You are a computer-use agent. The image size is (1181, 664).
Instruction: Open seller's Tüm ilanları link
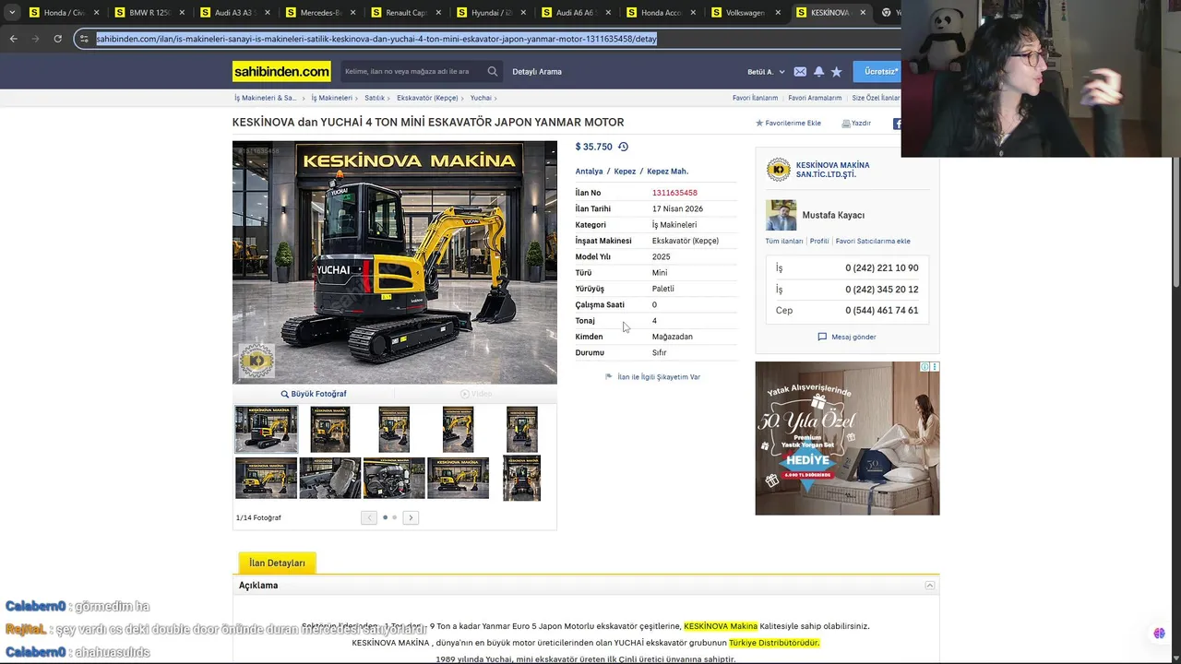coord(783,242)
